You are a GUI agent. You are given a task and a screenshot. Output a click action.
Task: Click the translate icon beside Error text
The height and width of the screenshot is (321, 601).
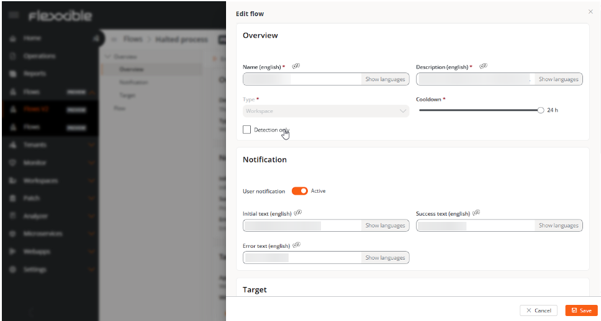(x=297, y=245)
